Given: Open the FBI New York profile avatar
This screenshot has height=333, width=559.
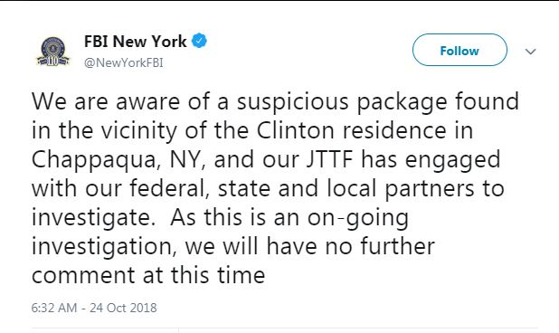Looking at the screenshot, I should [53, 51].
